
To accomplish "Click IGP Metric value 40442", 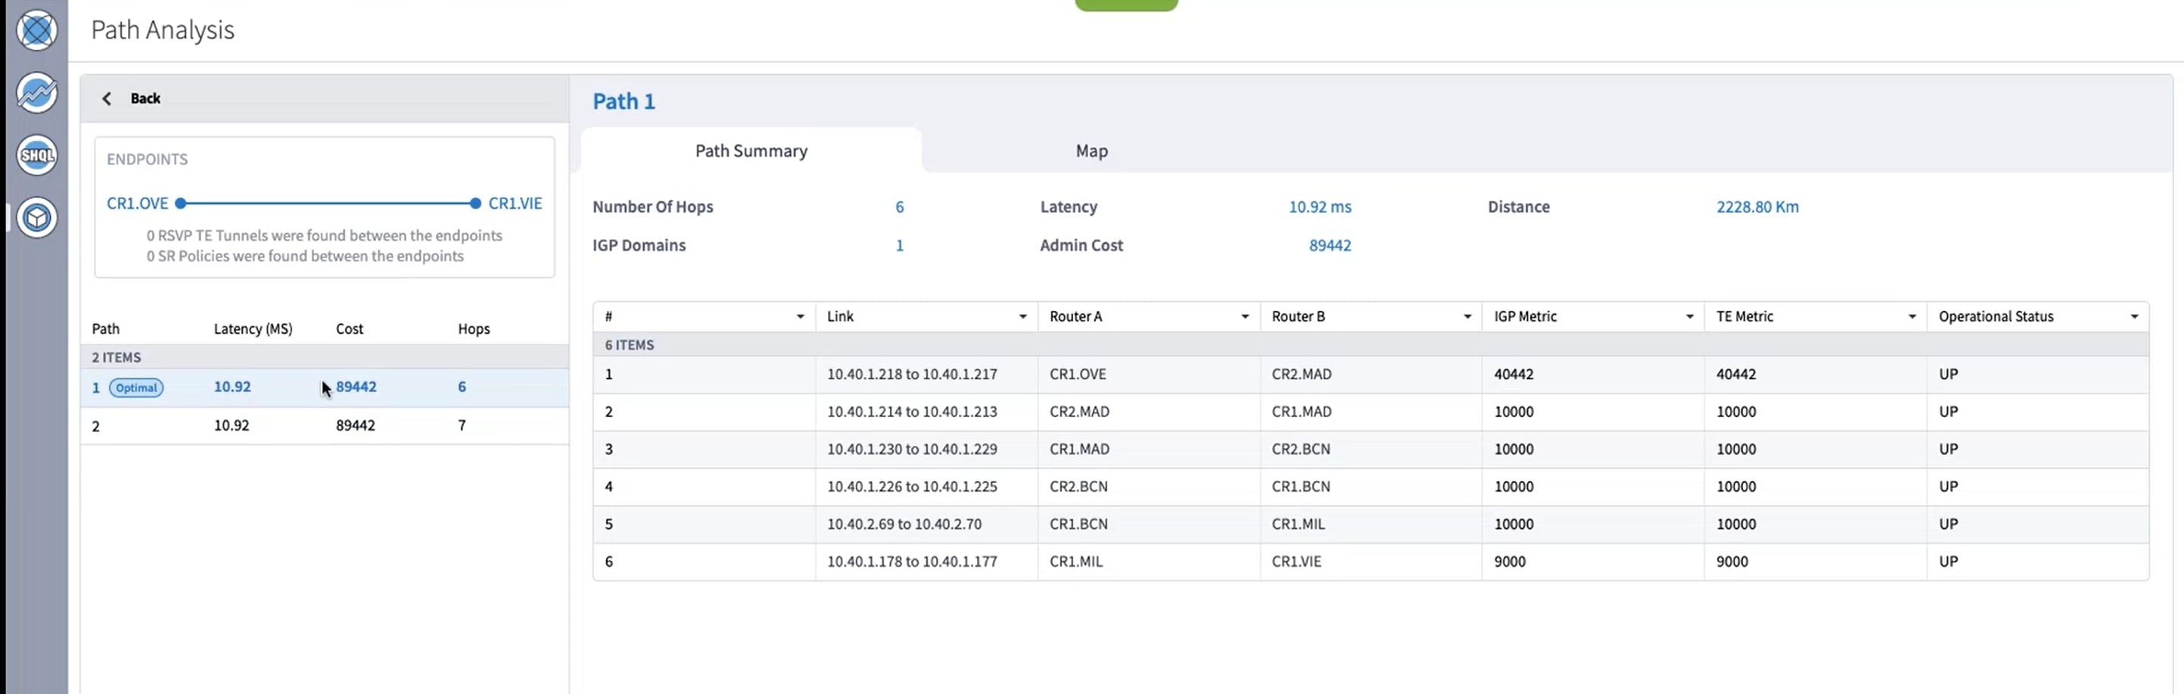I will (1514, 374).
